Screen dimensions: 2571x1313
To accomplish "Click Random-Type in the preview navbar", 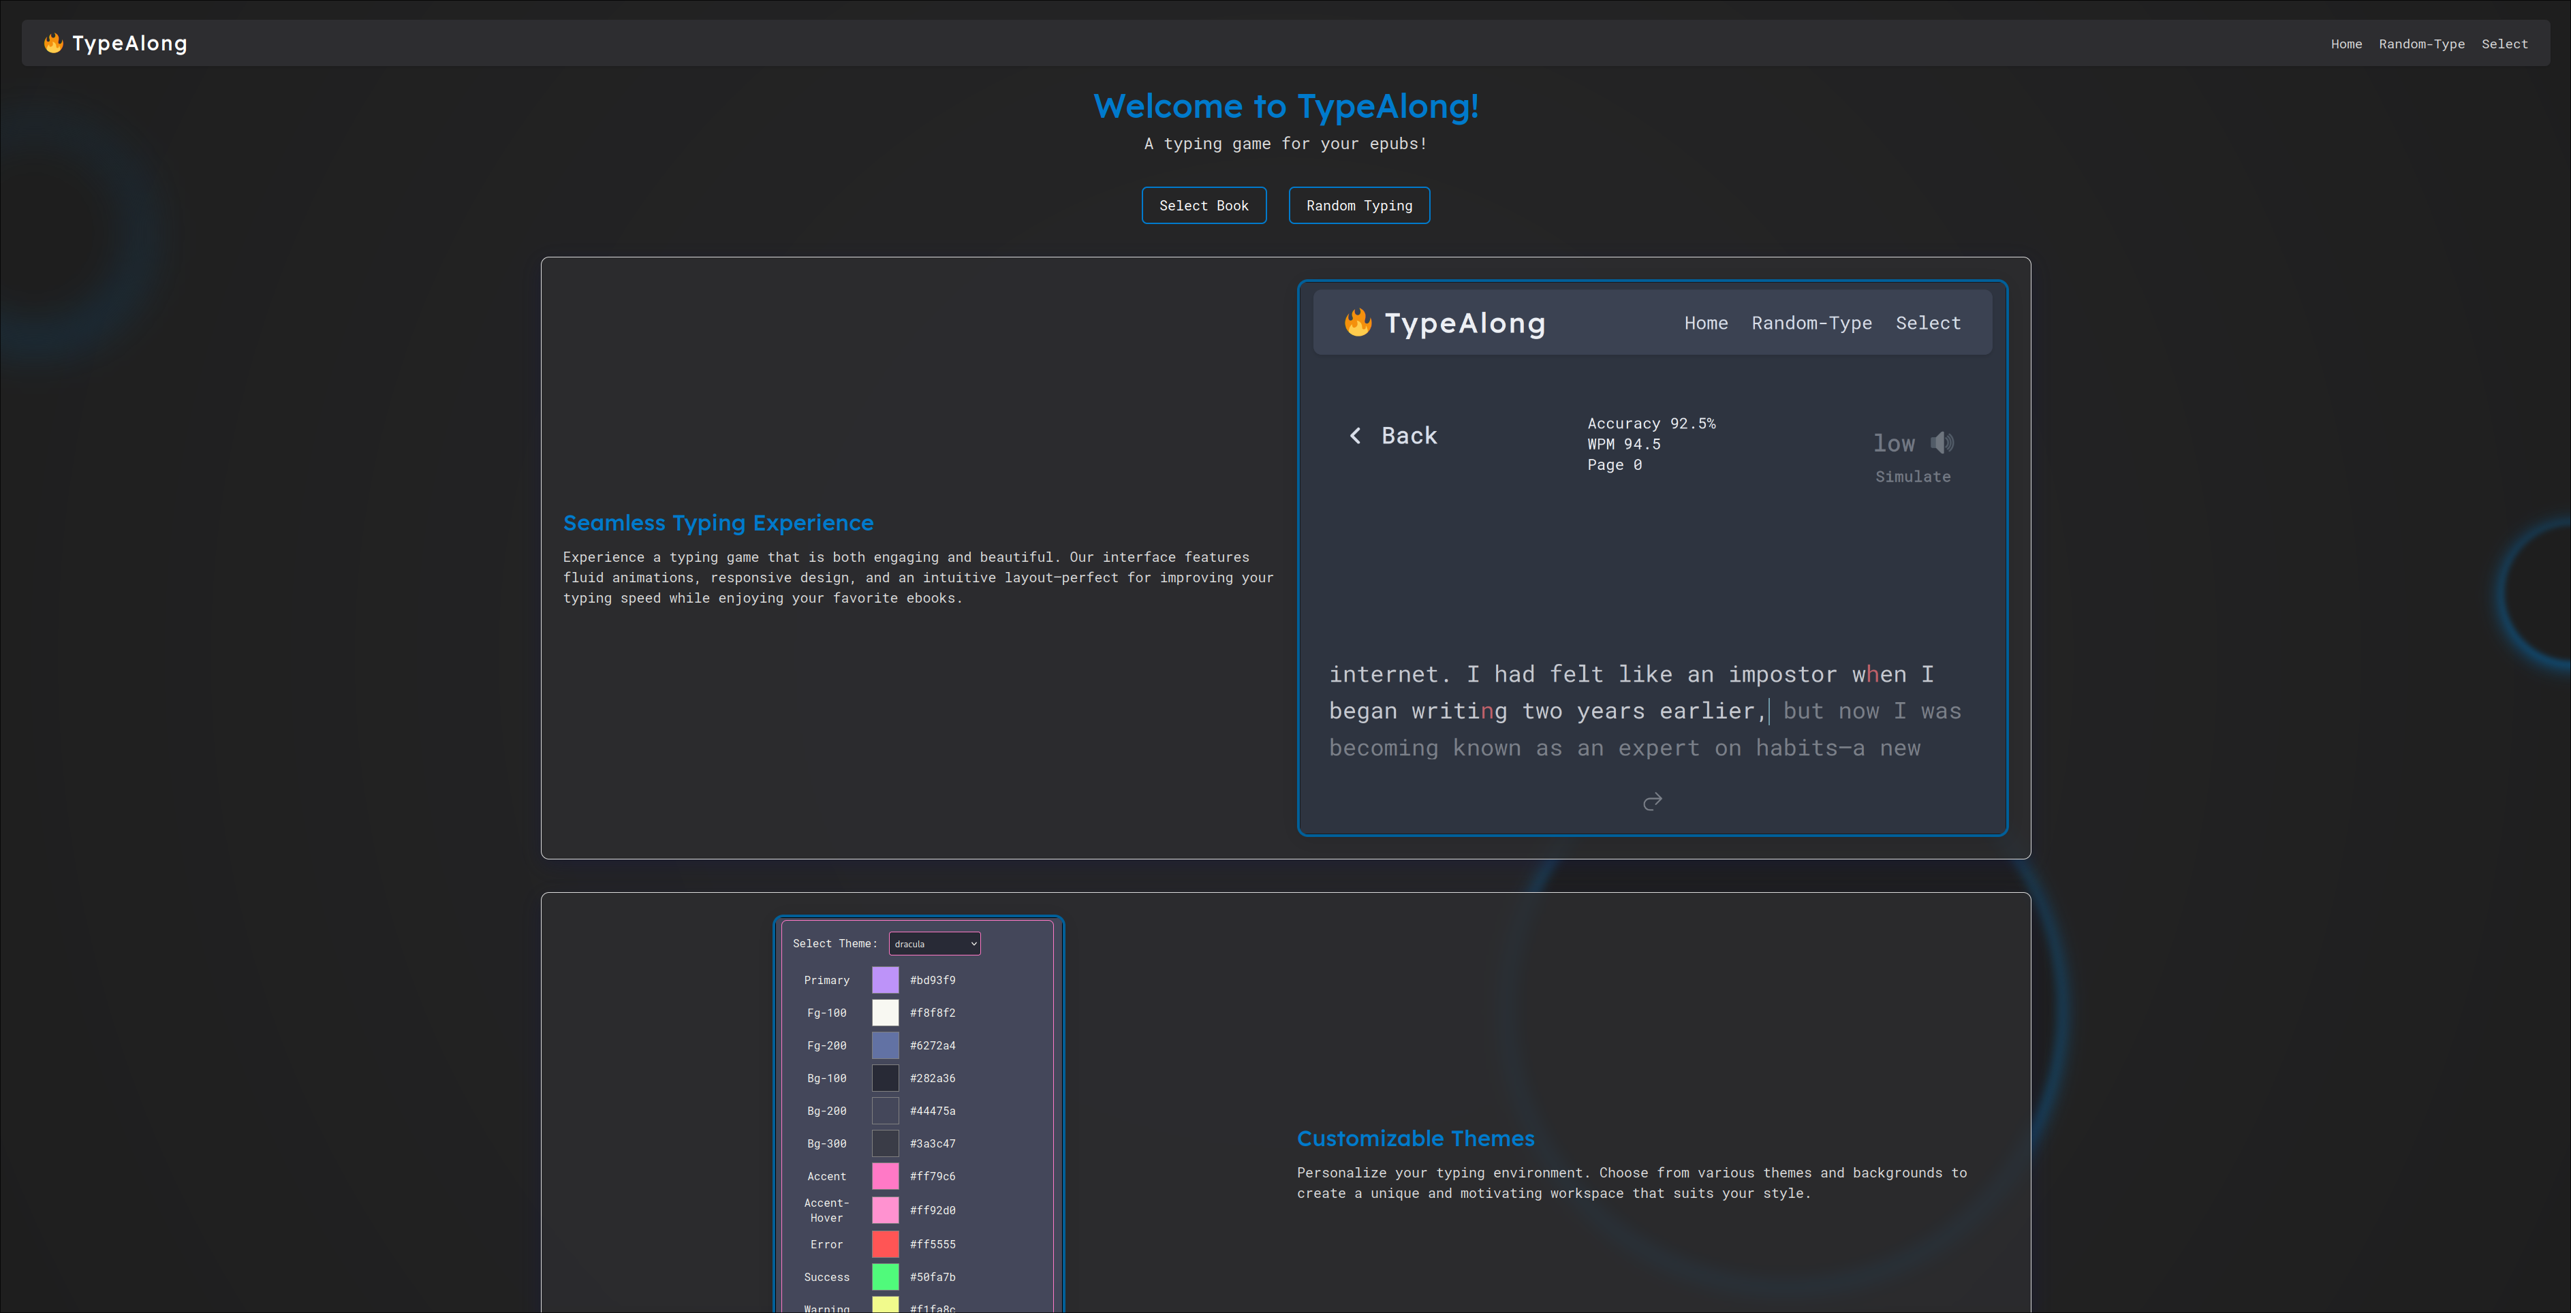I will (x=1811, y=323).
